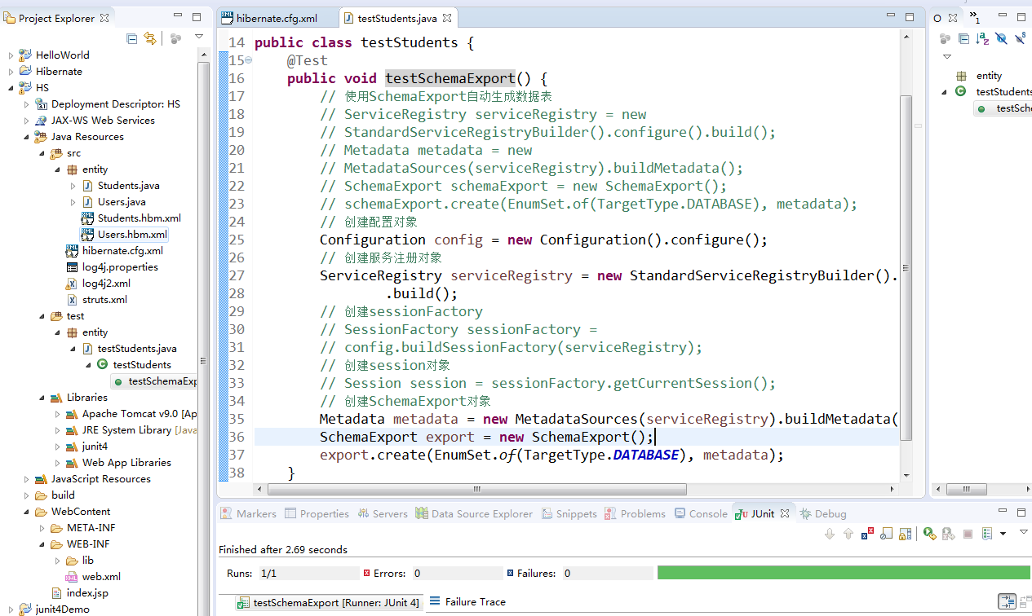1032x616 pixels.
Task: Switch to the Snippets tab
Action: 569,513
